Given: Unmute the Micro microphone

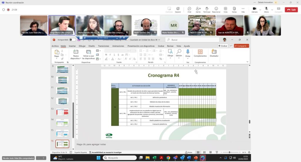Looking at the screenshot, I should click(266, 10).
